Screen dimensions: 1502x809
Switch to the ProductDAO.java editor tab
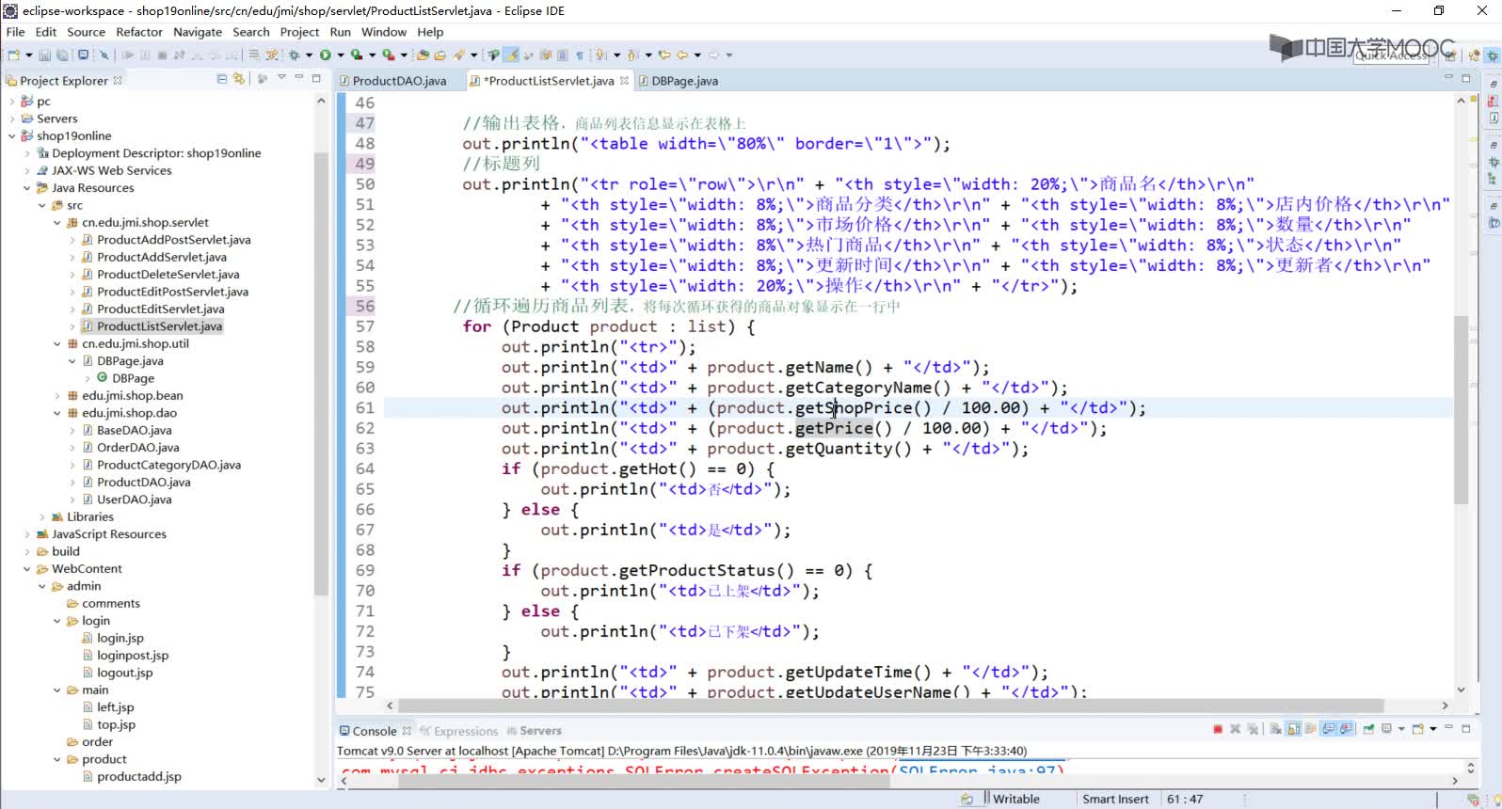coord(399,81)
